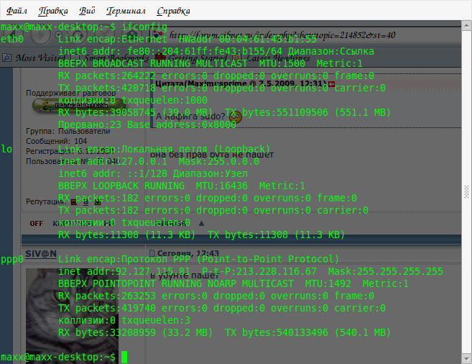Click the terminal scrollbar down arrow
The height and width of the screenshot is (364, 472).
[x=466, y=359]
